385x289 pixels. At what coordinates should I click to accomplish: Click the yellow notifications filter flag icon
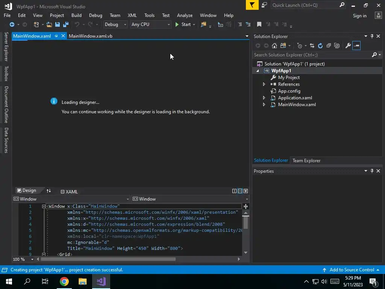coord(252,5)
